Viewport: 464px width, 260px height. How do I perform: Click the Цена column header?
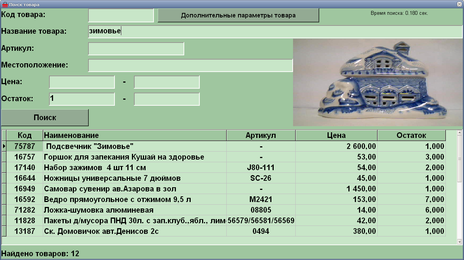(x=336, y=135)
